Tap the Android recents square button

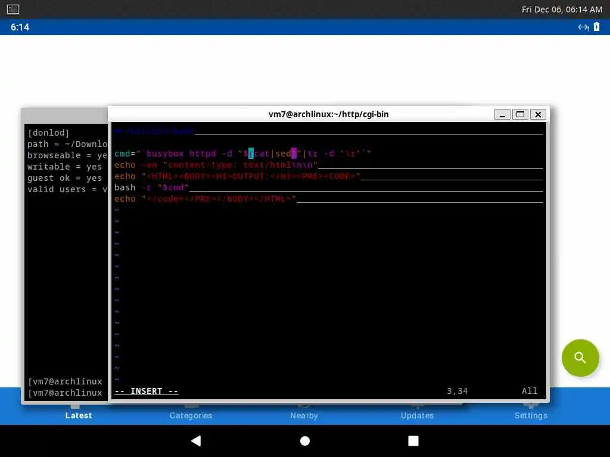coord(413,441)
